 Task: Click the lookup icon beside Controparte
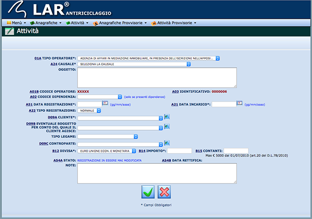click(x=167, y=143)
